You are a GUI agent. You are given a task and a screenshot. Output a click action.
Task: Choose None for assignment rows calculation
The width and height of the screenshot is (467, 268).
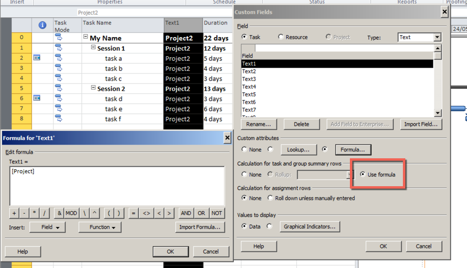(244, 197)
